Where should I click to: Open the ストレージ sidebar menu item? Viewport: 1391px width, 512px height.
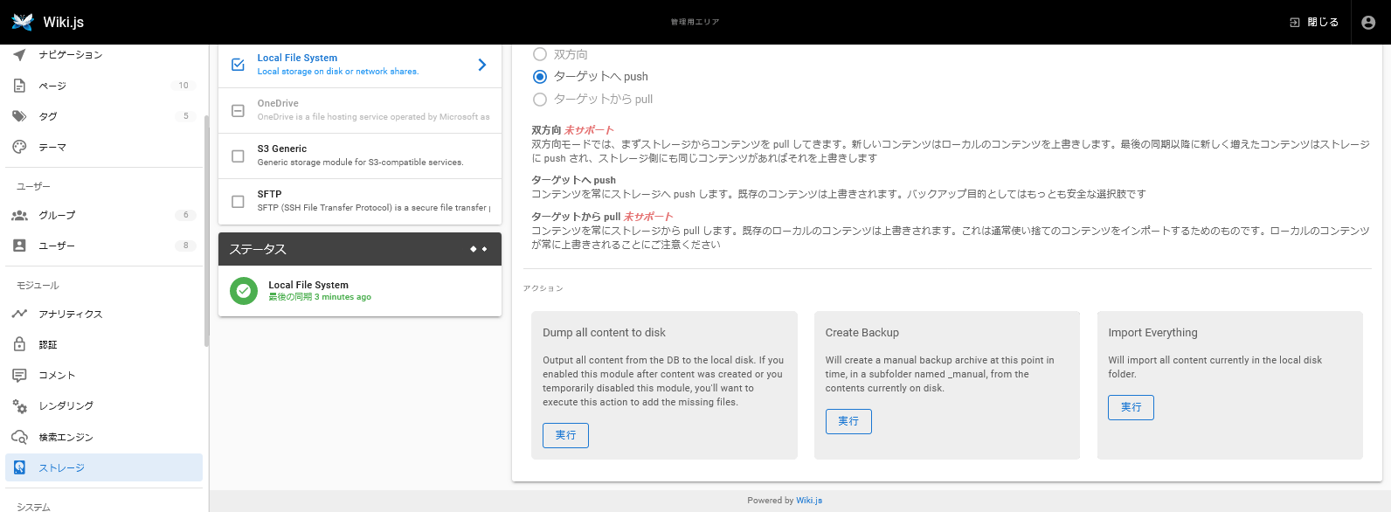[61, 468]
